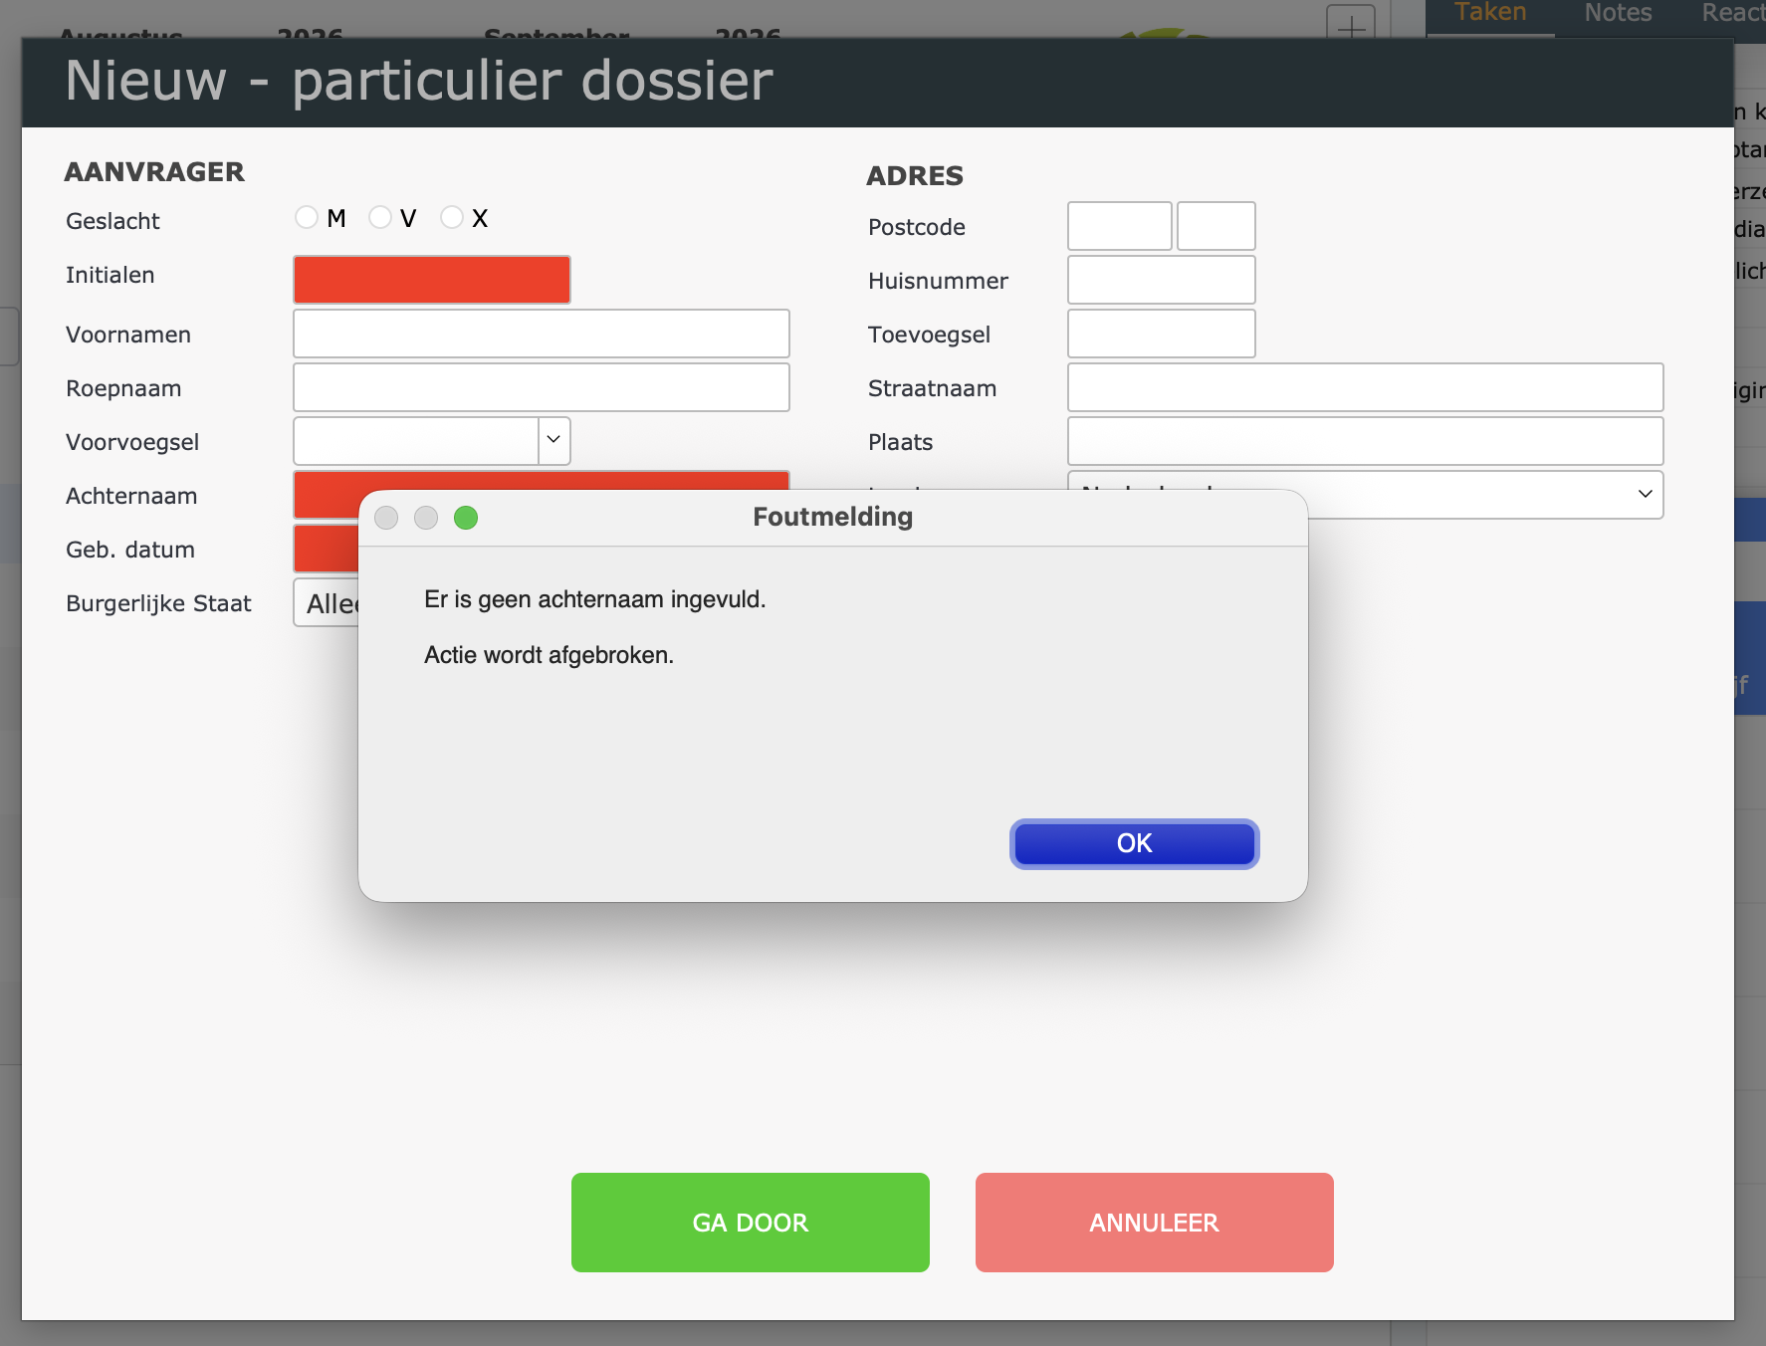Click the red Initialen field
The height and width of the screenshot is (1346, 1766).
click(432, 280)
